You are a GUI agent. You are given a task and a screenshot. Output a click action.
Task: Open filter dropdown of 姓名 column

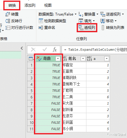pyautogui.click(x=83, y=59)
